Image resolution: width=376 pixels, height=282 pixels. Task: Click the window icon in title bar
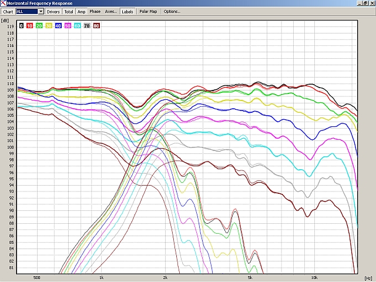(3, 3)
